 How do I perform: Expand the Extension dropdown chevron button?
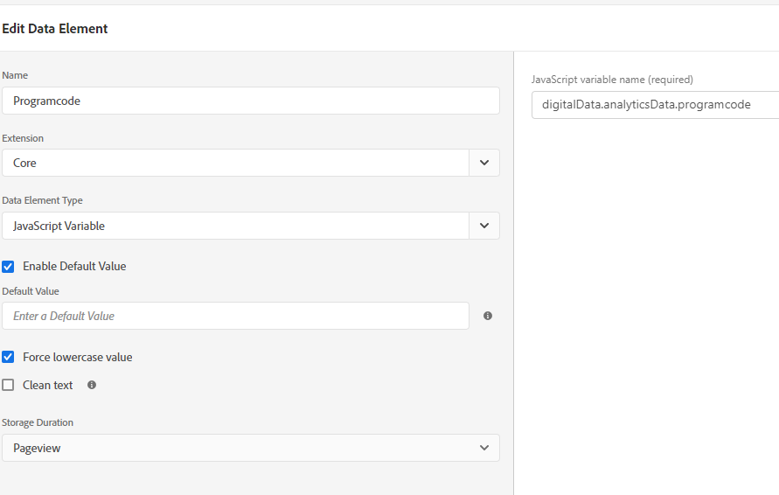[484, 163]
